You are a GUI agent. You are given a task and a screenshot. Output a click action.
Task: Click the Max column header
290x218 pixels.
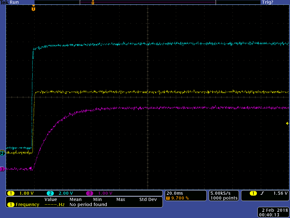pyautogui.click(x=121, y=200)
